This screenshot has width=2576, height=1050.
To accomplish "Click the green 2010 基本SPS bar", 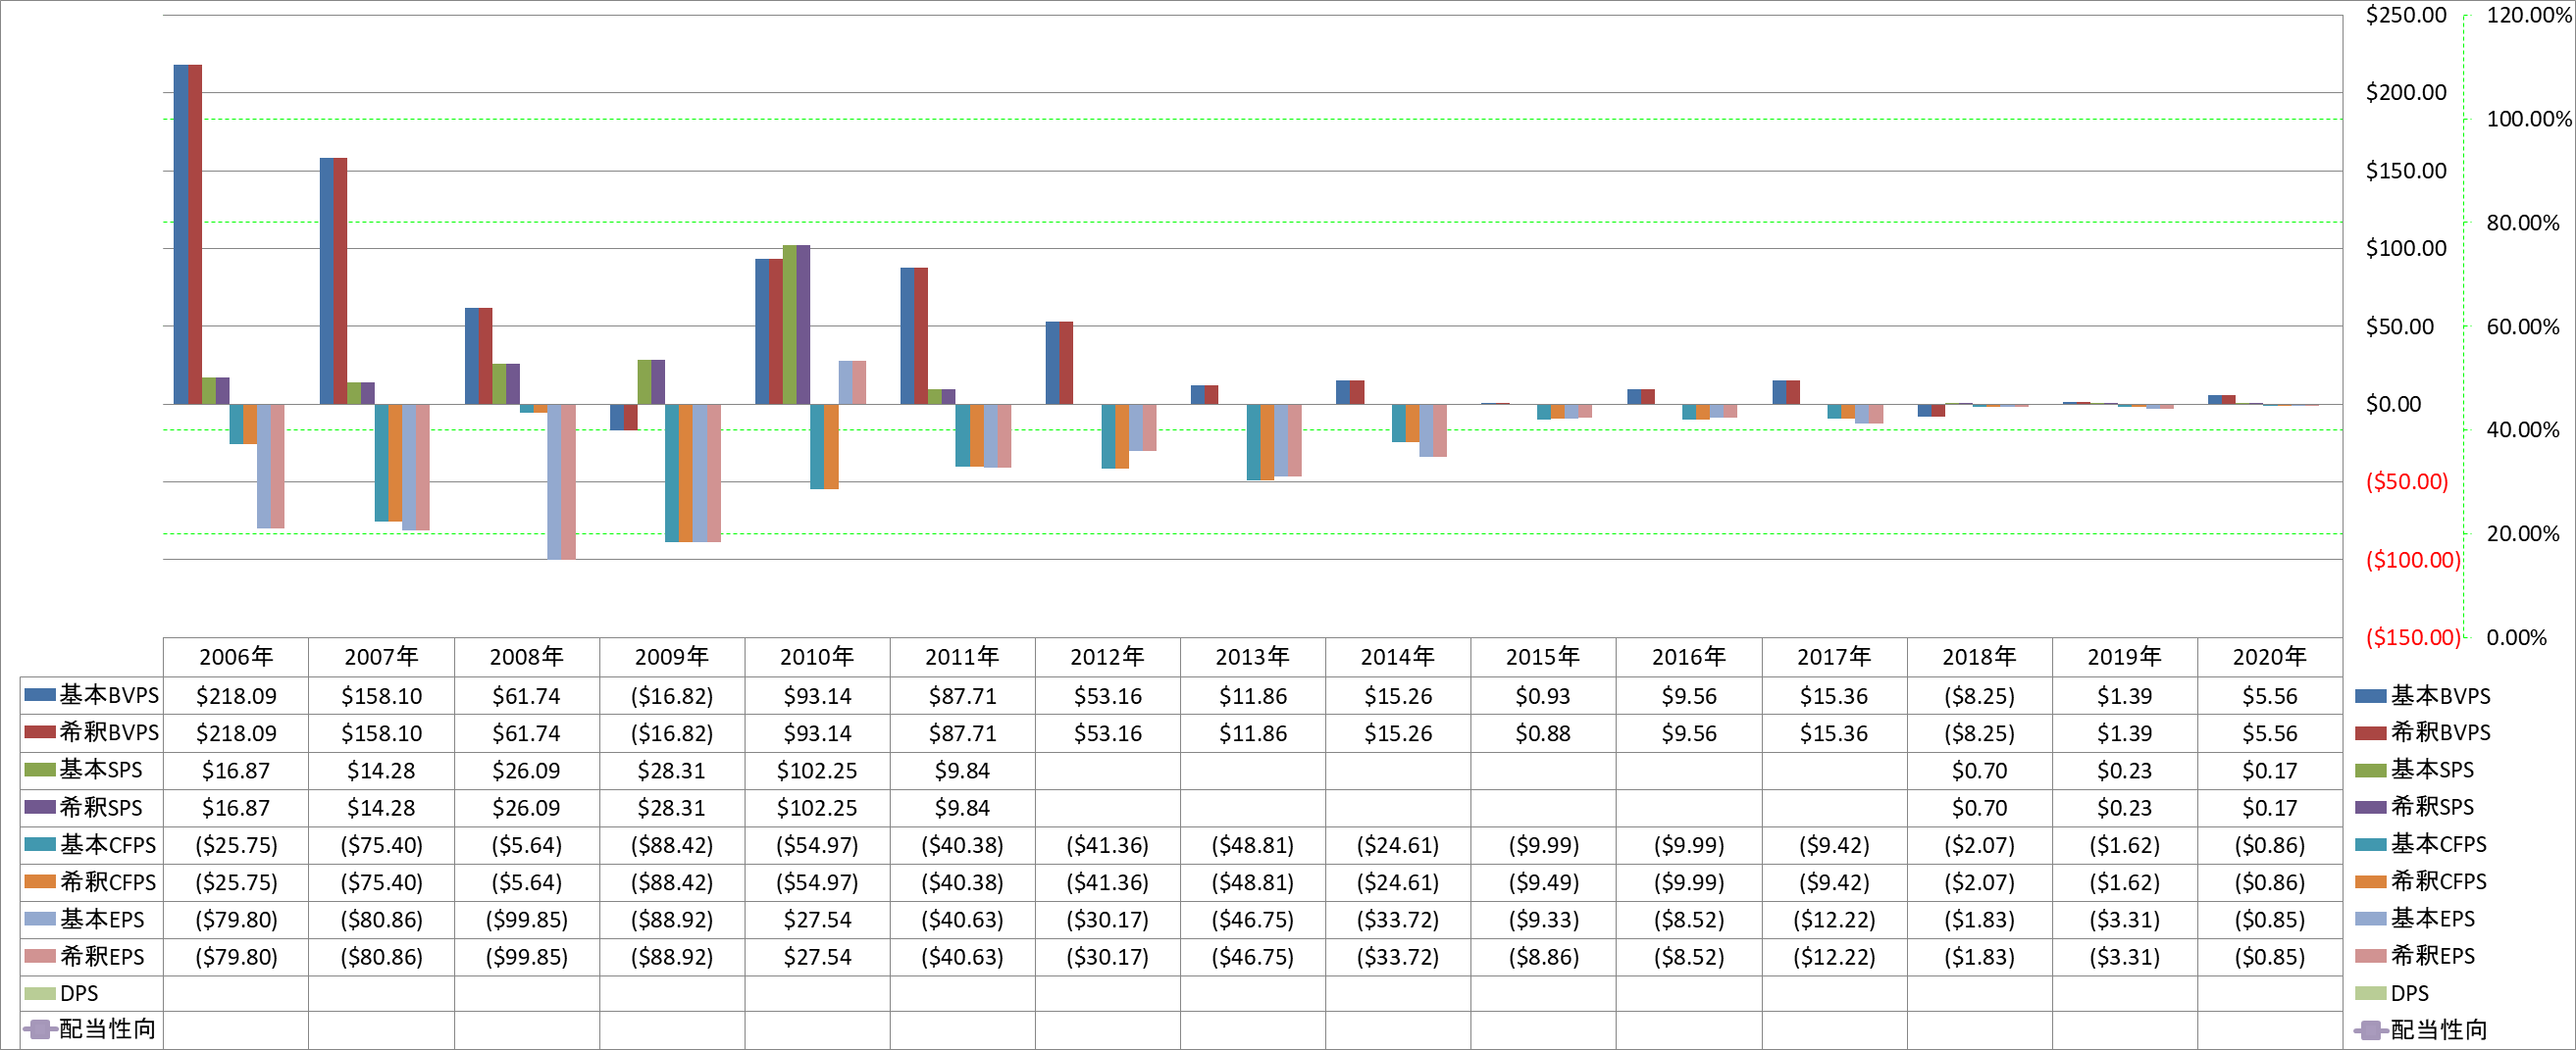I will pos(789,325).
